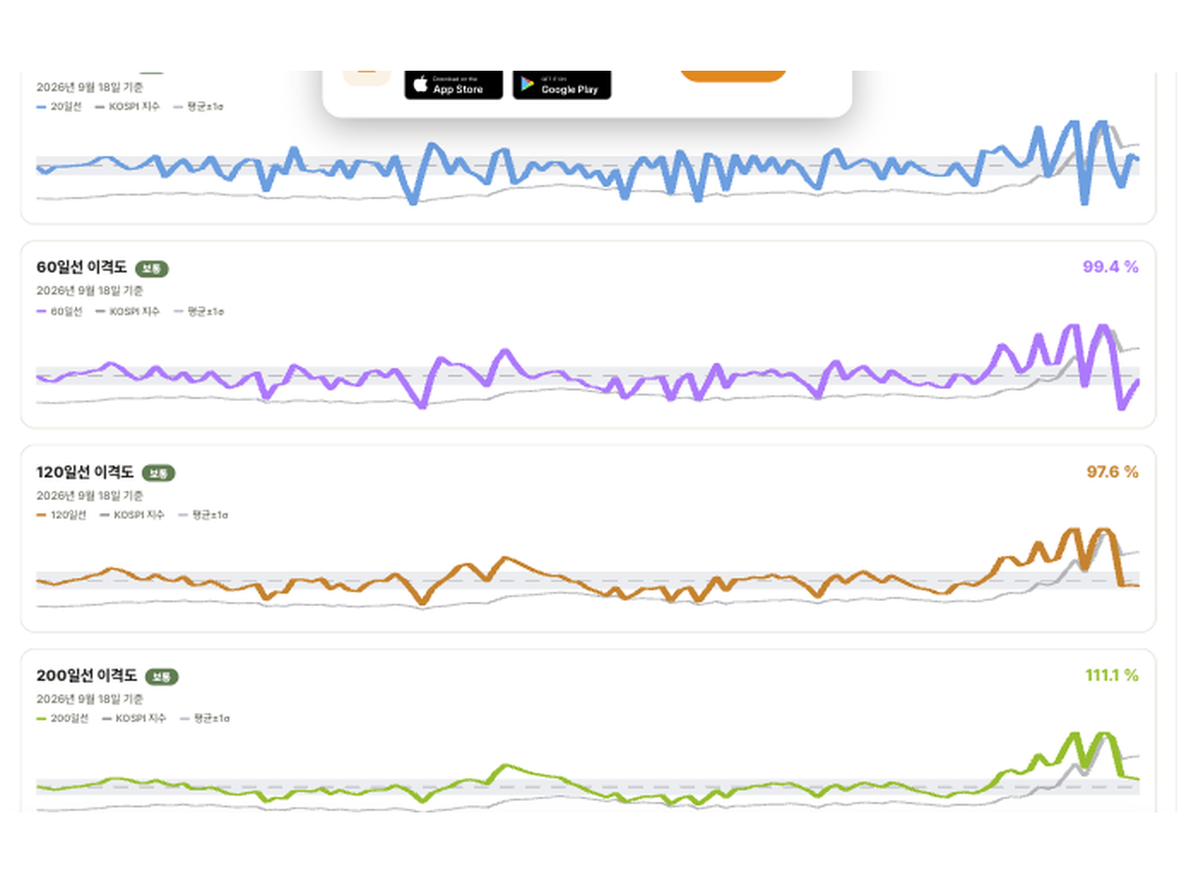Click the app icon in the download banner
Screen dimensions: 1179x884
click(x=366, y=77)
